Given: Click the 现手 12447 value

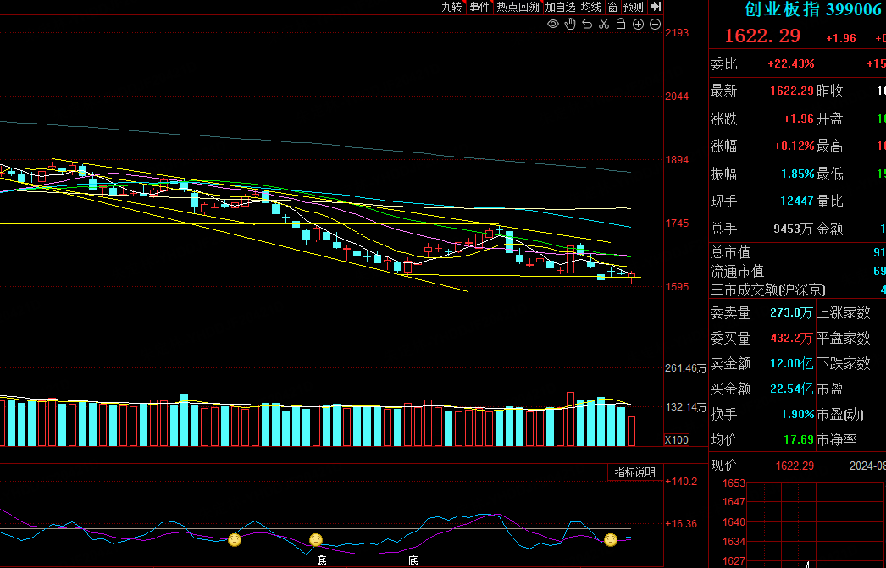Looking at the screenshot, I should (797, 201).
